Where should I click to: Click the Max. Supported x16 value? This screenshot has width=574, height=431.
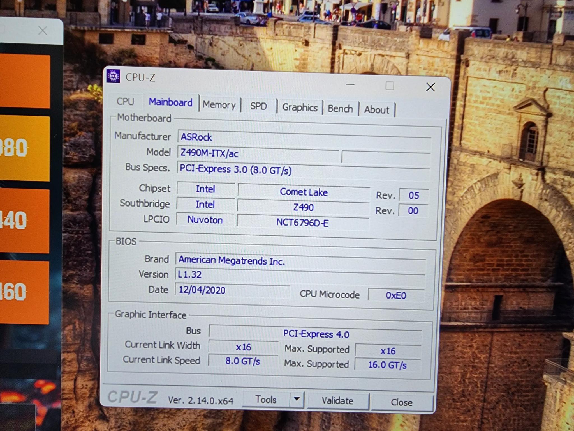coord(388,351)
